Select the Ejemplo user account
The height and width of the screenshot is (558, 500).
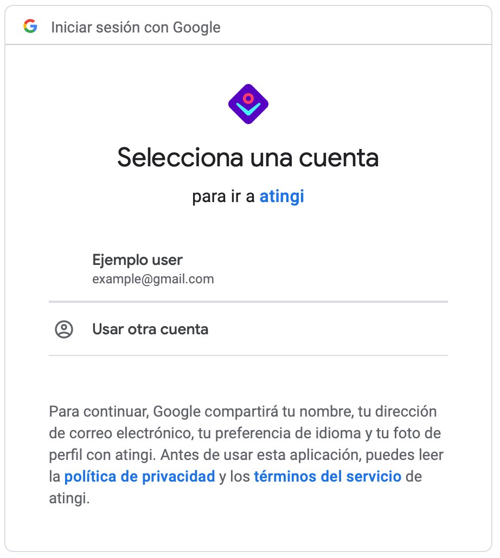tap(248, 269)
